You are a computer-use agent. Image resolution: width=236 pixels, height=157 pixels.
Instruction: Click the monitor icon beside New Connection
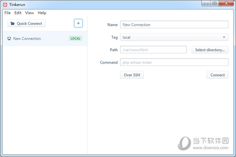pos(9,38)
